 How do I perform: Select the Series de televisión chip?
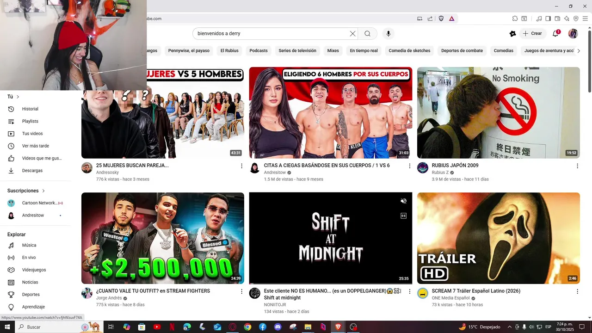[297, 51]
